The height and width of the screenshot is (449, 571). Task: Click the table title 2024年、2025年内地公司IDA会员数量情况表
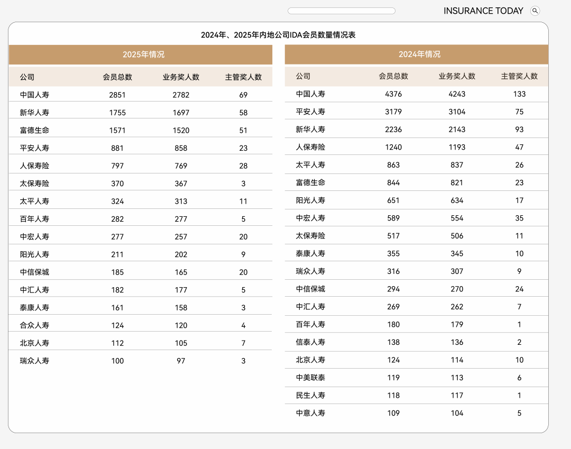278,35
